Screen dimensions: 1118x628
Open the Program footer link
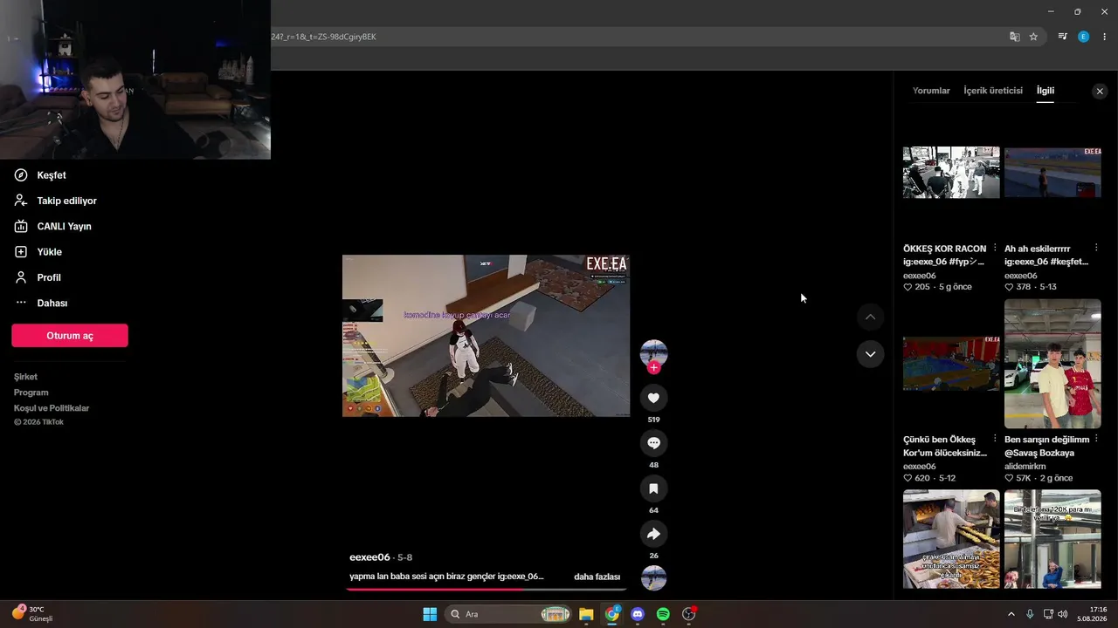[31, 392]
